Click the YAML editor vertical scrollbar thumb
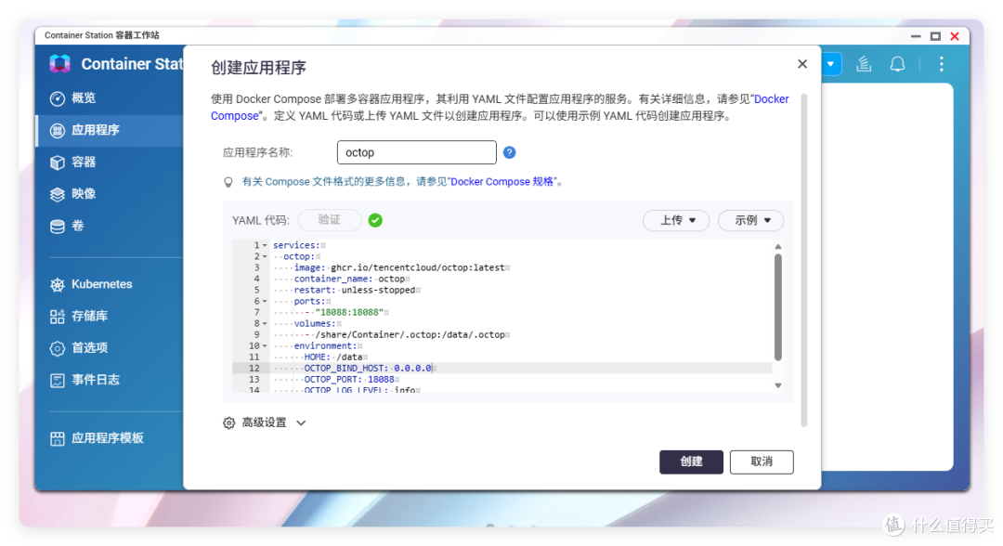This screenshot has width=1003, height=546. point(778,306)
